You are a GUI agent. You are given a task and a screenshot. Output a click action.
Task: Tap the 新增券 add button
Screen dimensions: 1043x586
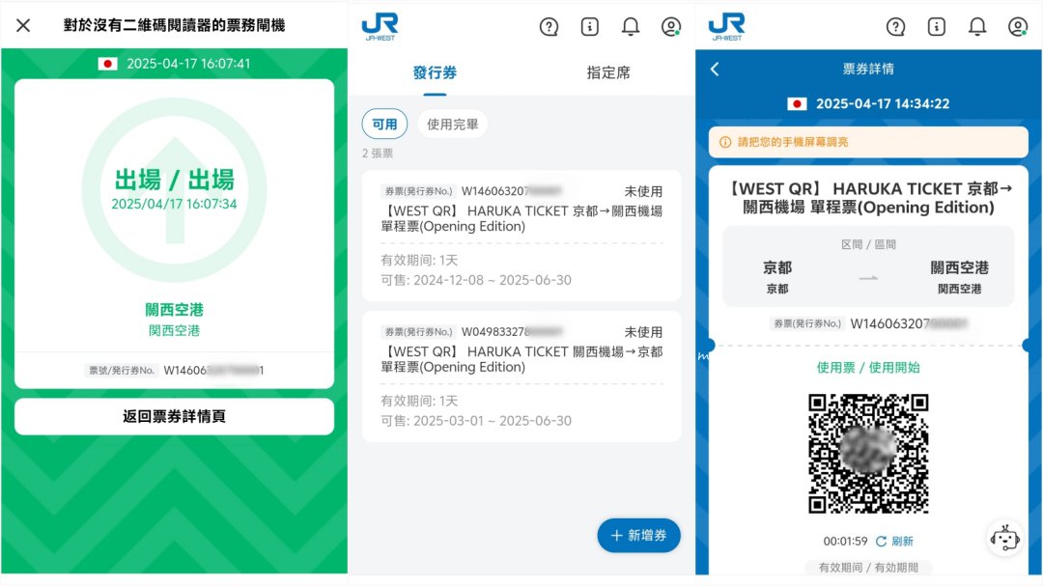coord(638,536)
